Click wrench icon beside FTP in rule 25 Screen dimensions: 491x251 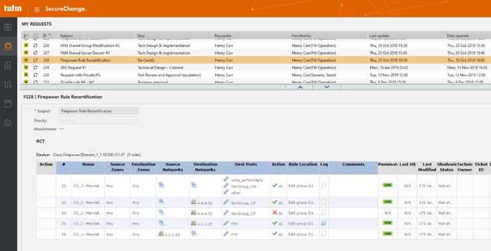pyautogui.click(x=226, y=223)
